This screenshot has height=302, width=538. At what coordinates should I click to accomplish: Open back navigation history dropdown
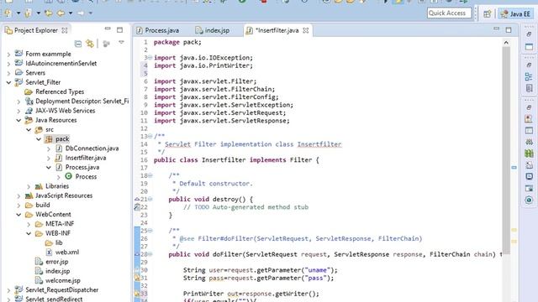(71, 13)
